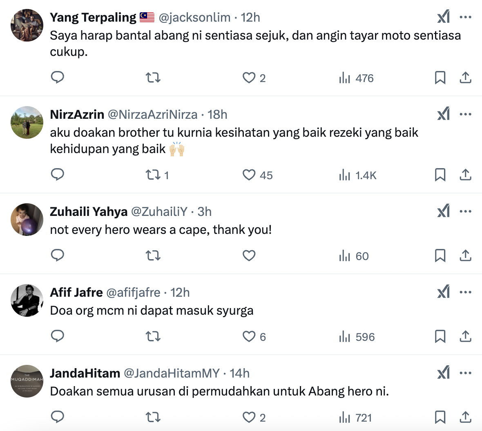This screenshot has height=431, width=482.
Task: Like Afif Jafre's tweet
Action: coord(249,336)
